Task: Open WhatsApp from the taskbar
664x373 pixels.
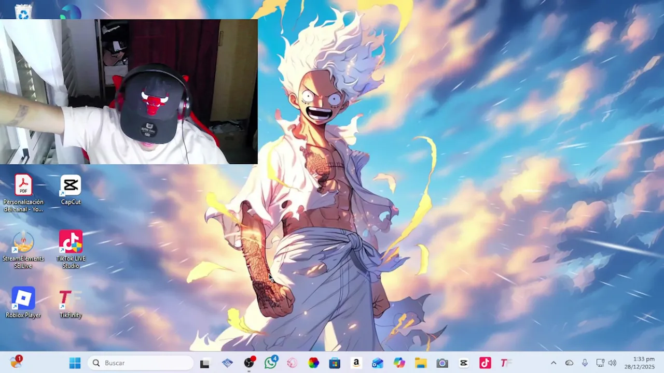Action: tap(270, 363)
